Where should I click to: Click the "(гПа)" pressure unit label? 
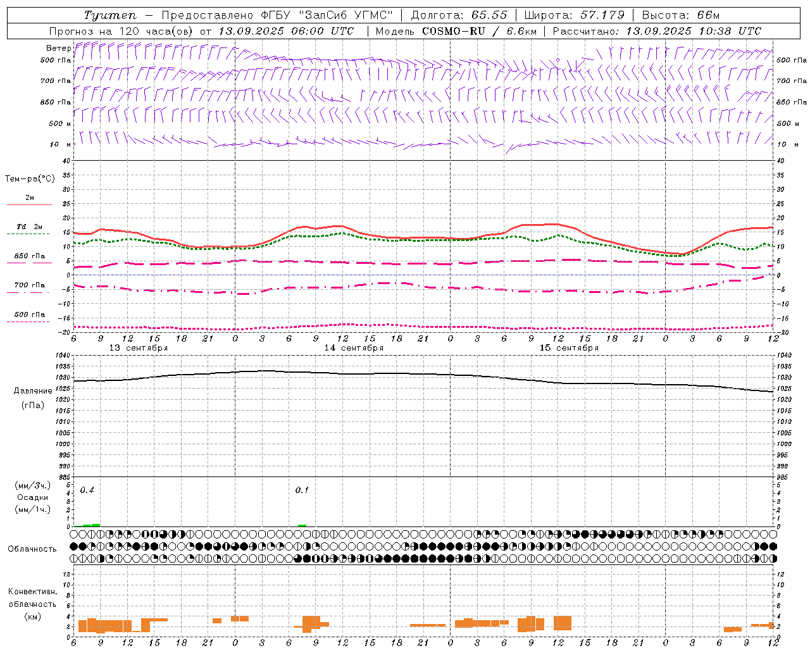[x=33, y=405]
